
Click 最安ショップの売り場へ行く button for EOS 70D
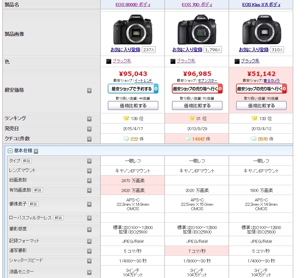point(197,89)
